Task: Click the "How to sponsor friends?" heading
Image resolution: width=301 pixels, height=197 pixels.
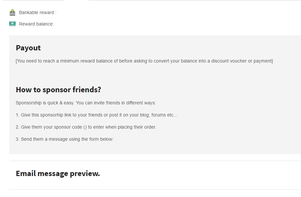Action: (x=58, y=90)
